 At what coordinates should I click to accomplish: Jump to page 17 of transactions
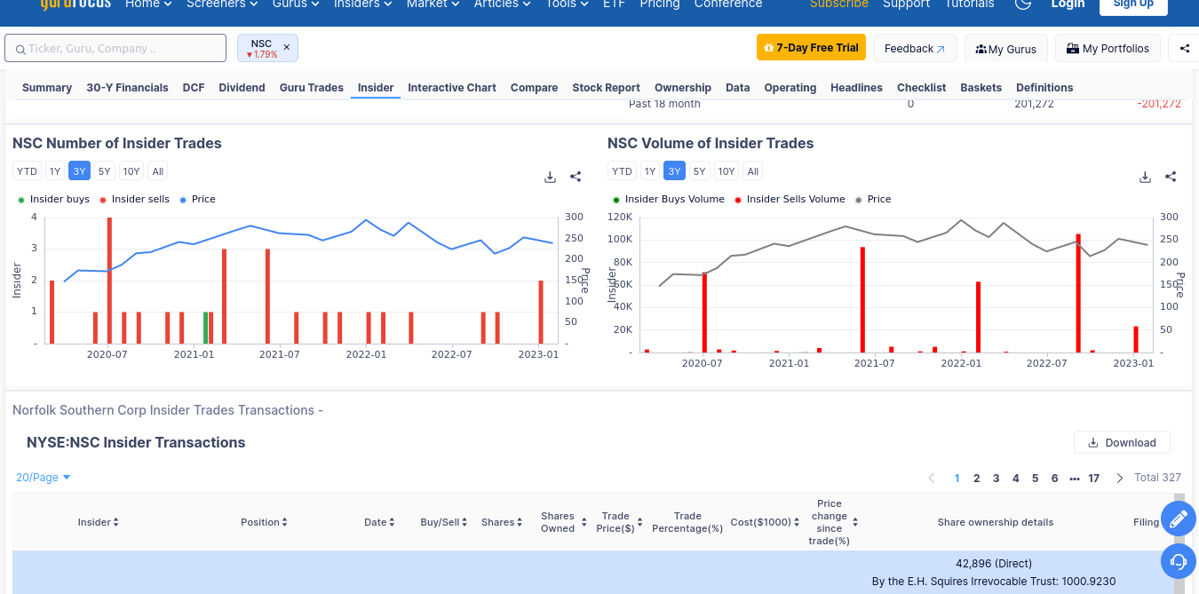[x=1094, y=478]
